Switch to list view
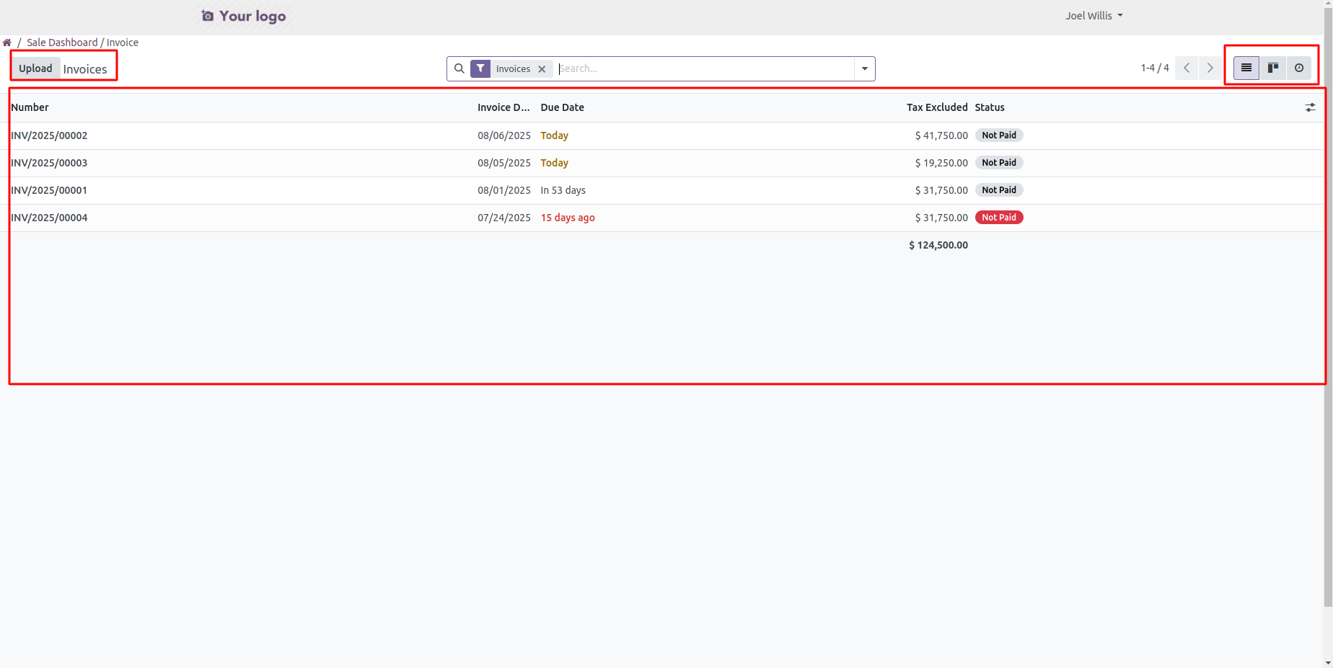Viewport: 1333px width, 668px height. click(x=1246, y=68)
